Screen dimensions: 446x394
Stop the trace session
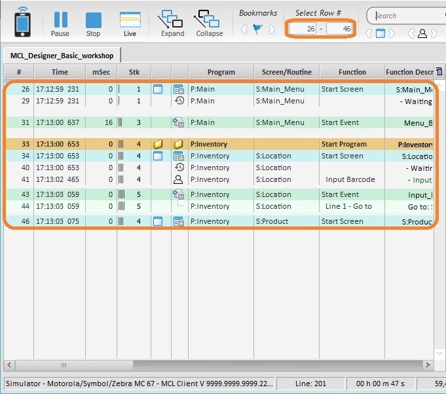tap(94, 24)
